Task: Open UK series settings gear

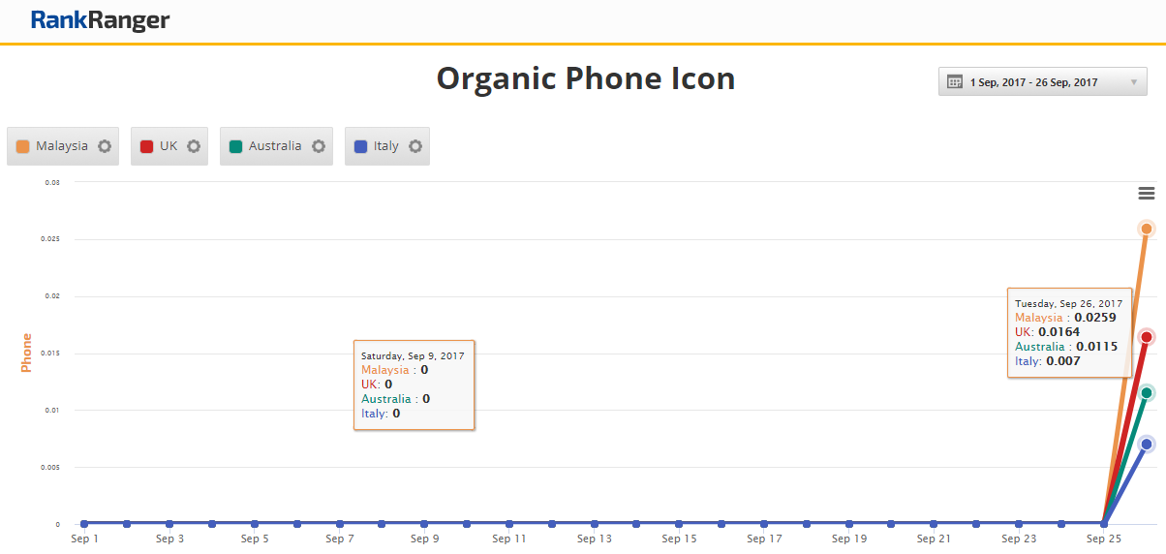Action: pyautogui.click(x=194, y=146)
